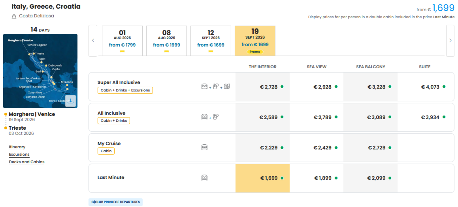Click the cabin bed icon in My Cruise row
Viewport: 458px width, 207px height.
204,147
